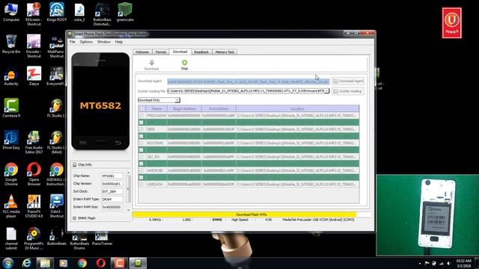The image size is (479, 269).
Task: Click the Download Agent browse button
Action: point(348,81)
